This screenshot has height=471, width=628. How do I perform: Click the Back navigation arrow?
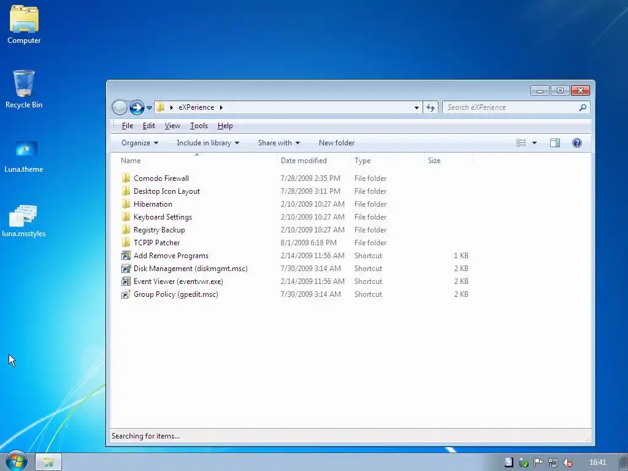(x=120, y=107)
